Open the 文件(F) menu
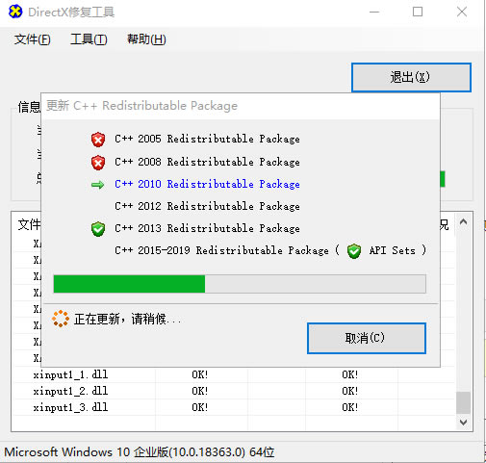486x463 pixels. click(32, 39)
